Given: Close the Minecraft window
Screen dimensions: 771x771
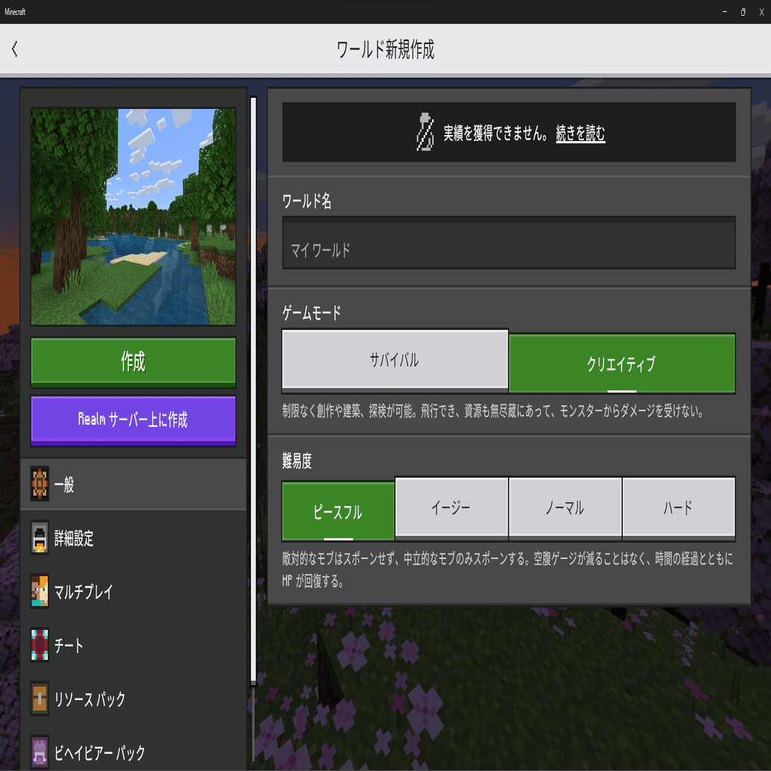Looking at the screenshot, I should [x=761, y=12].
